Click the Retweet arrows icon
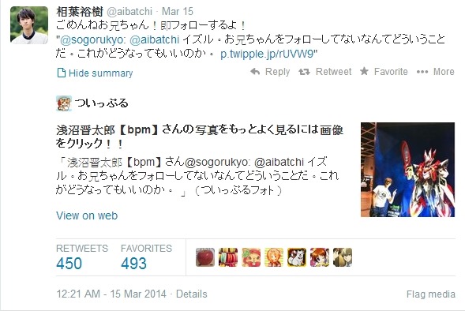465x311 pixels. click(x=304, y=72)
